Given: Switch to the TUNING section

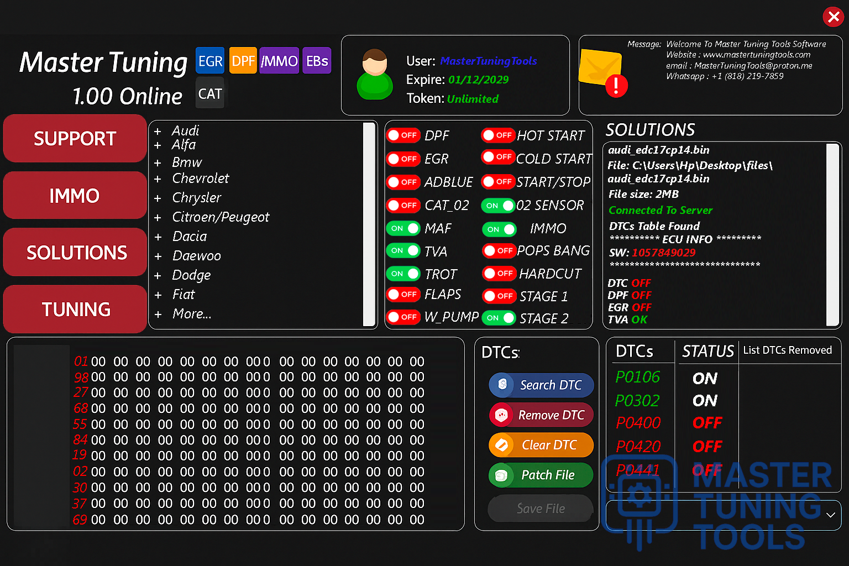Looking at the screenshot, I should tap(75, 310).
